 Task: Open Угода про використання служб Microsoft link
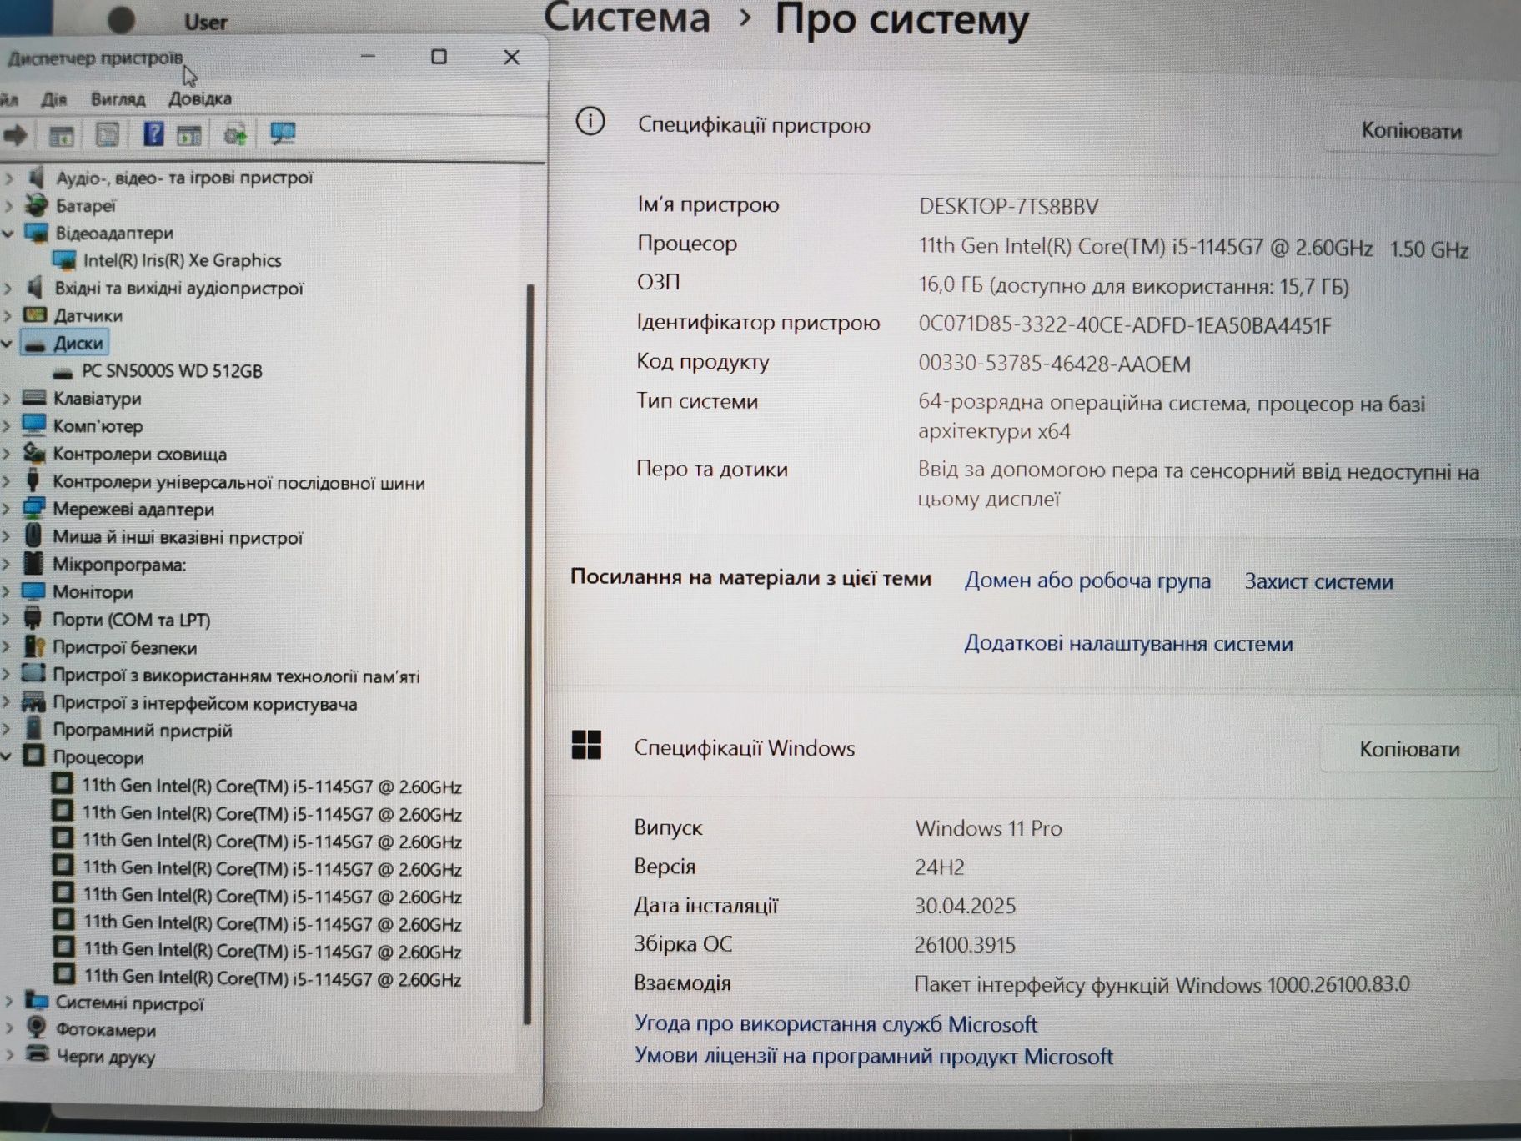[x=836, y=1023]
